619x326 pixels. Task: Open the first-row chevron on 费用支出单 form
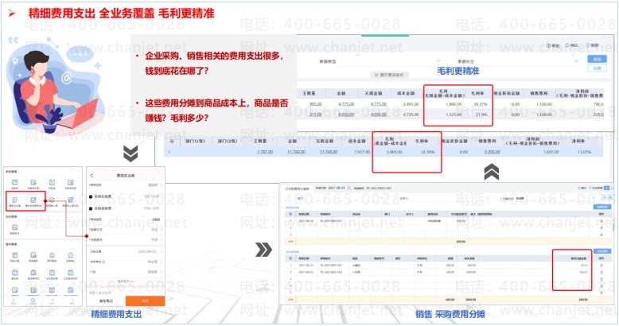162,185
